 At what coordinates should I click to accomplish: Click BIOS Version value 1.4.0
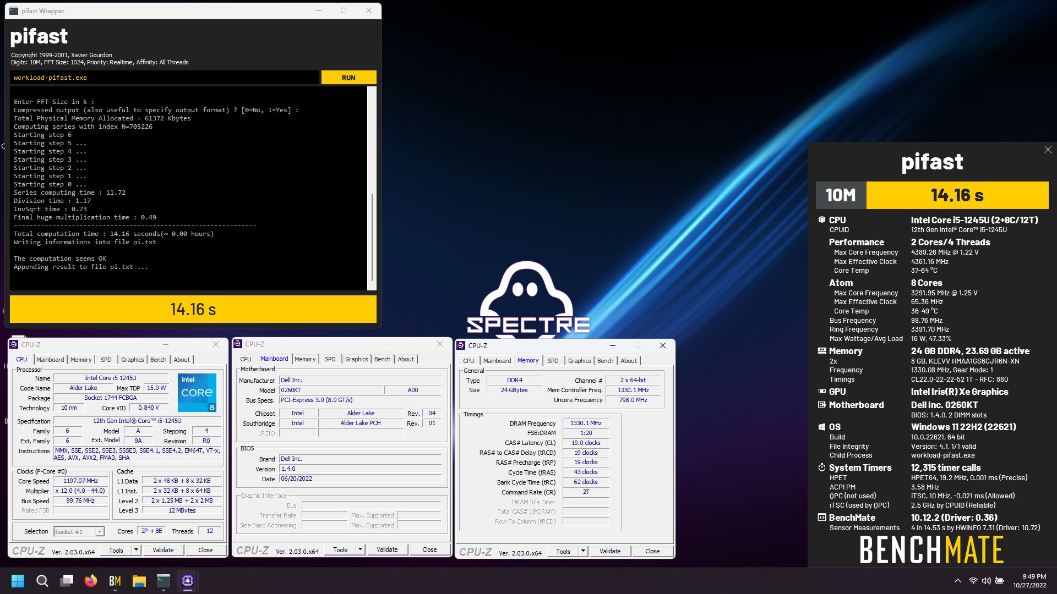(x=360, y=469)
